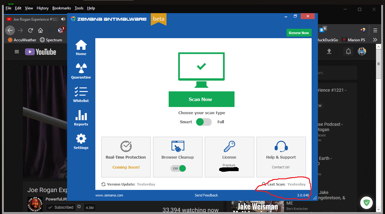Viewport: 385px width, 214px height.
Task: Click the Browser Cleanup broom icon
Action: tap(178, 146)
